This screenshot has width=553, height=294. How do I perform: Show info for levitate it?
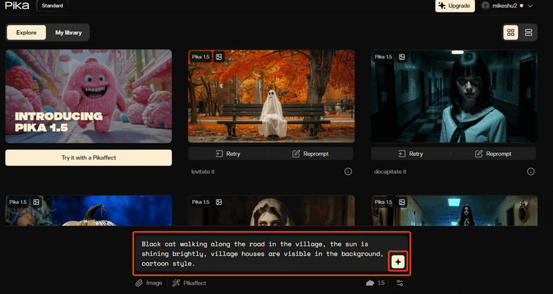[x=348, y=171]
